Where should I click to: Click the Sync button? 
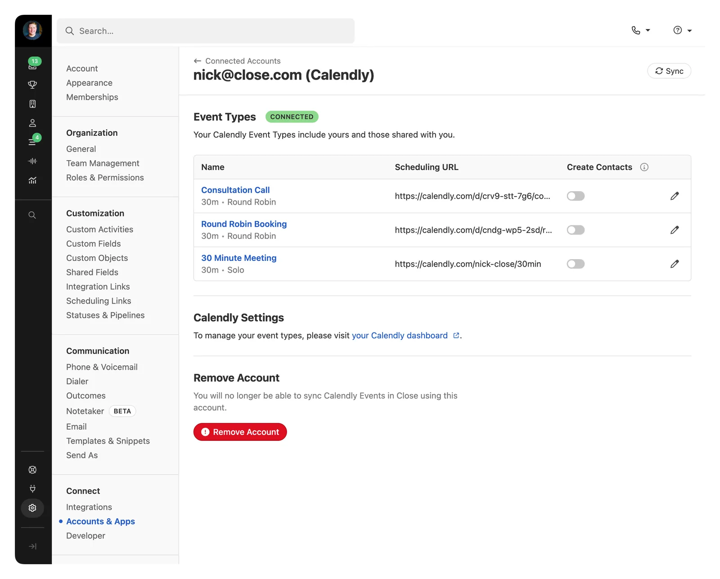(669, 71)
